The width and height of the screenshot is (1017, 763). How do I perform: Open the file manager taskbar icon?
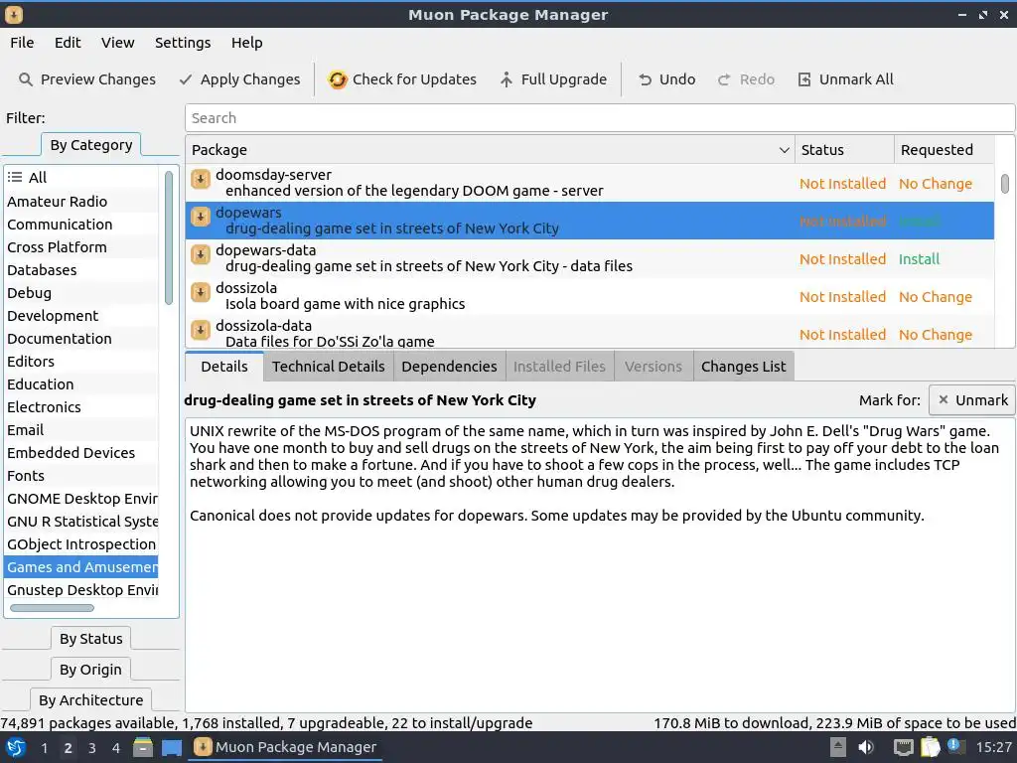[143, 747]
